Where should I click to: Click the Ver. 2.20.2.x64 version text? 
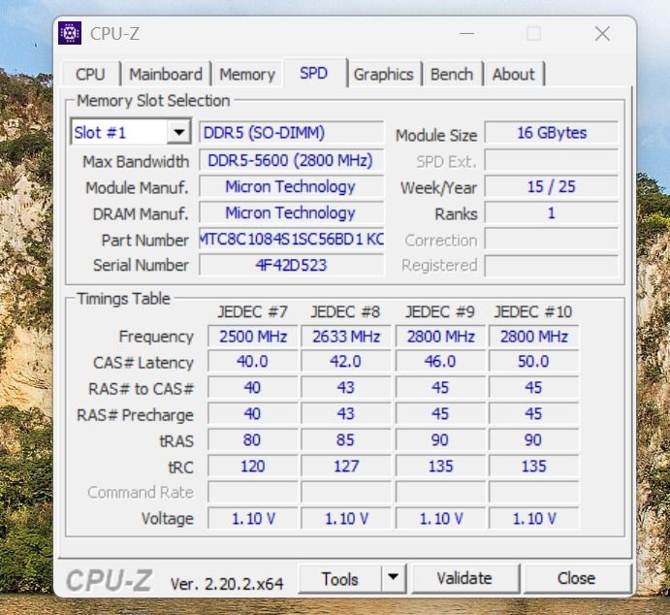pos(227,583)
